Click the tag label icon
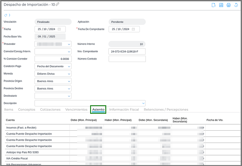This screenshot has width=242, height=166. tap(6, 15)
